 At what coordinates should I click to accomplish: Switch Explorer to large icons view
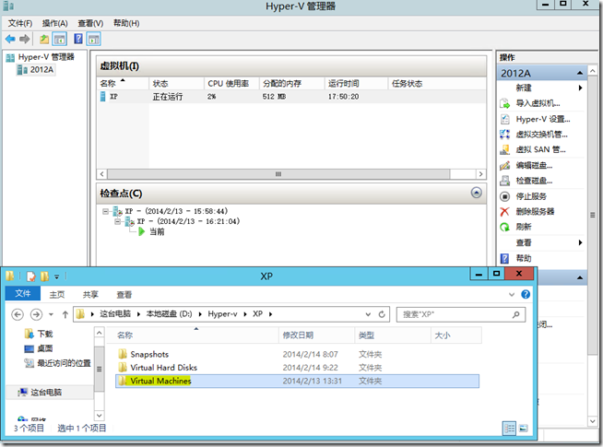coord(523,429)
